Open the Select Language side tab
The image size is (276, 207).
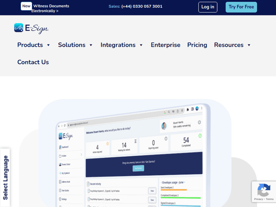click(x=5, y=178)
